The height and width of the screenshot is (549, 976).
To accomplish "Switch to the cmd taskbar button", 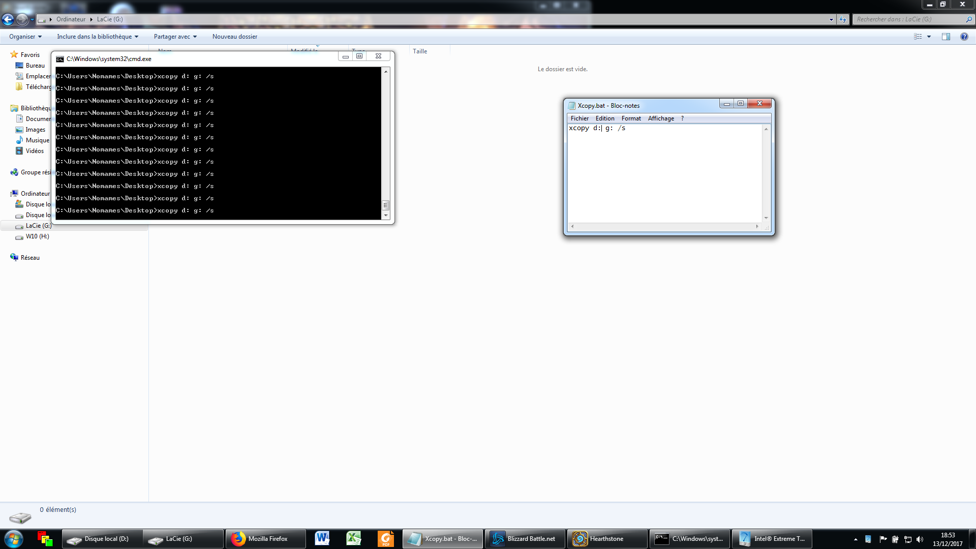I will point(690,539).
